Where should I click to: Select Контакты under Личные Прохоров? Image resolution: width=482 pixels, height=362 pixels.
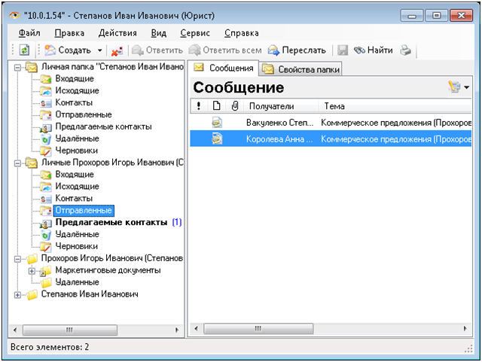[x=74, y=199]
